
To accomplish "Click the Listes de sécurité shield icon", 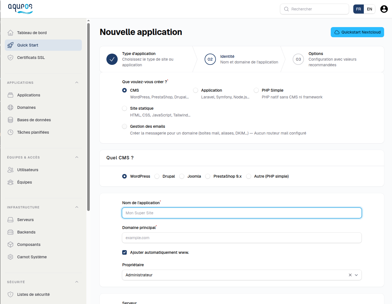I will pos(10,294).
